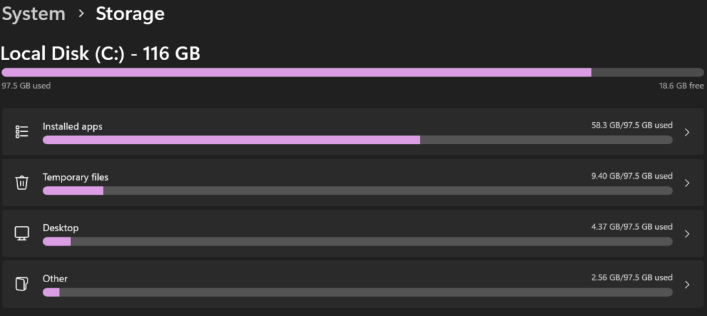707x316 pixels.
Task: Expand the Installed apps chevron arrow
Action: coord(687,132)
